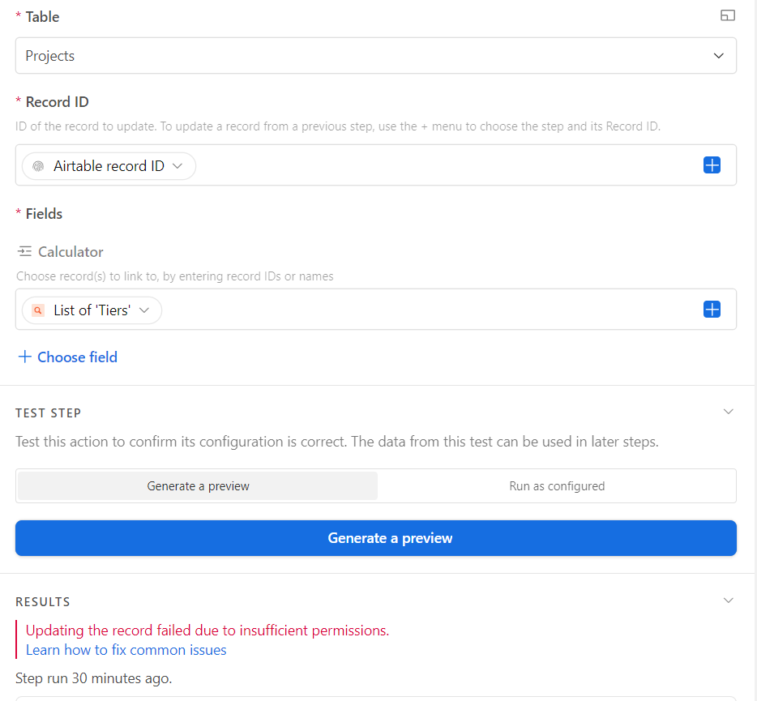Click the Fields label

coord(44,213)
